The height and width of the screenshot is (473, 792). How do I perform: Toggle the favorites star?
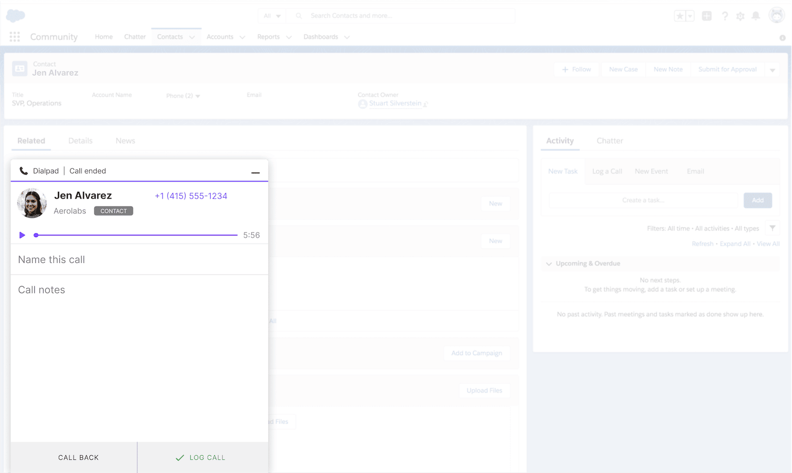click(679, 16)
